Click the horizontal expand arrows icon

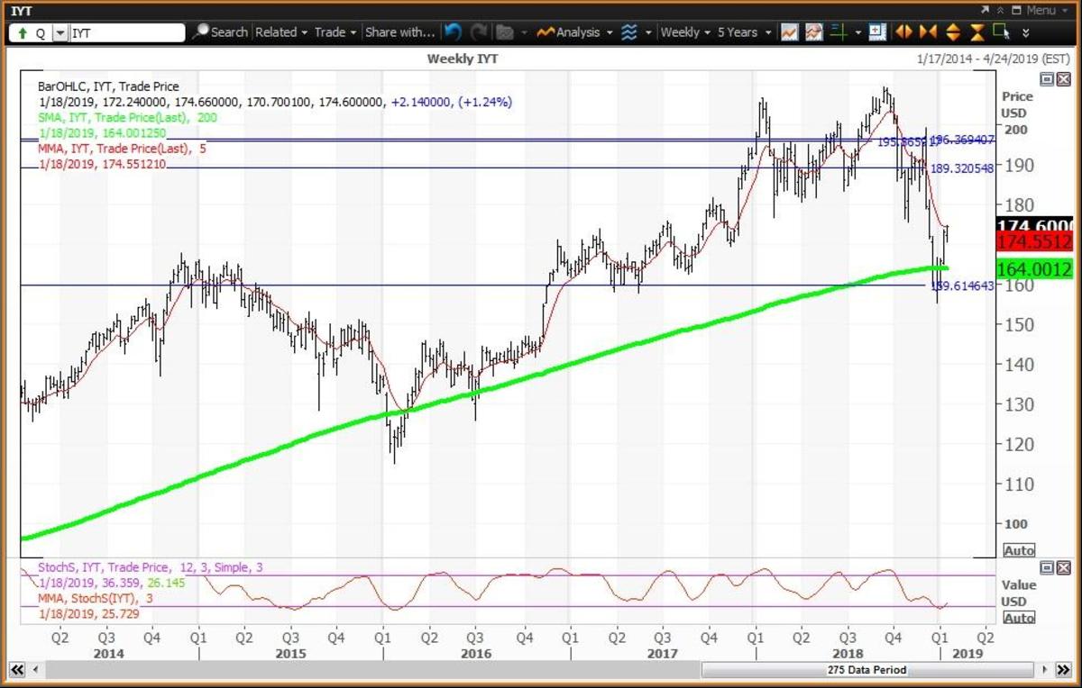point(903,32)
